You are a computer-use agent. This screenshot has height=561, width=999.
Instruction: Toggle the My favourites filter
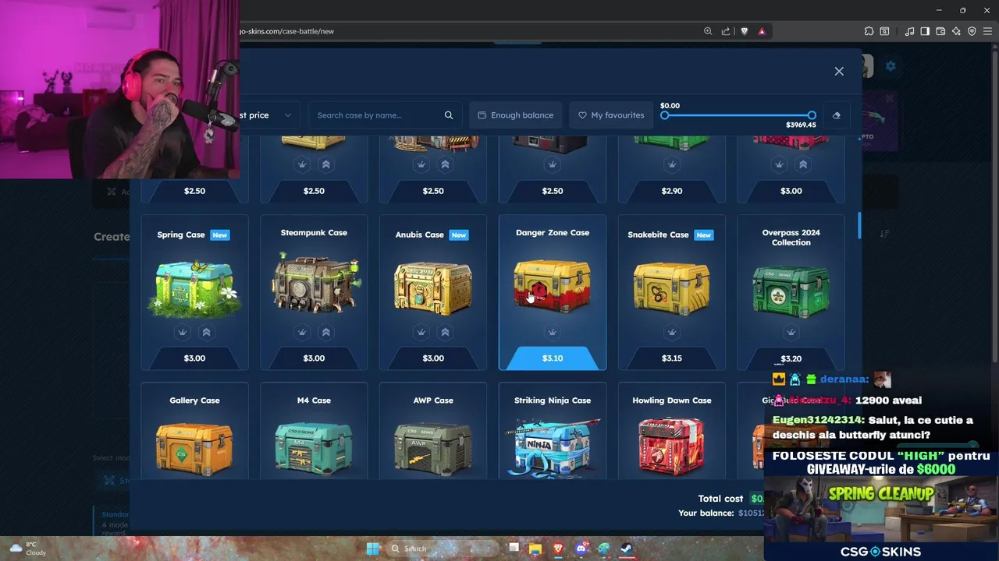[x=611, y=115]
